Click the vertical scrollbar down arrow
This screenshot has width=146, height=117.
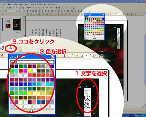(x=145, y=105)
